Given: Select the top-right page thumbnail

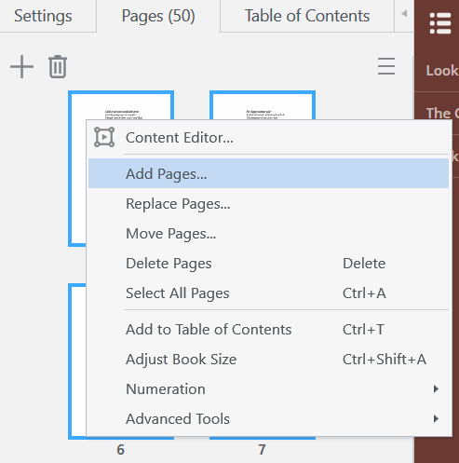Looking at the screenshot, I should (263, 105).
